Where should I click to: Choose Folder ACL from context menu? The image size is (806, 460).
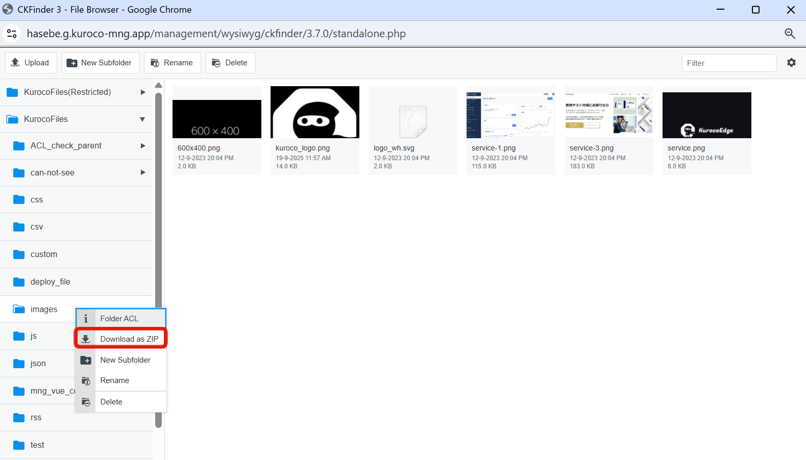point(121,319)
